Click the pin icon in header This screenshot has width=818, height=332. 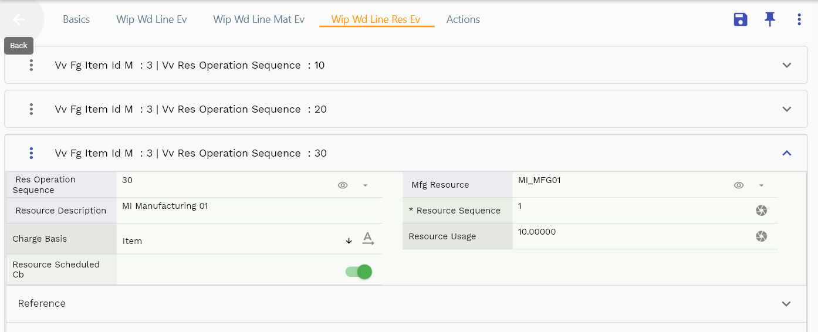point(770,19)
